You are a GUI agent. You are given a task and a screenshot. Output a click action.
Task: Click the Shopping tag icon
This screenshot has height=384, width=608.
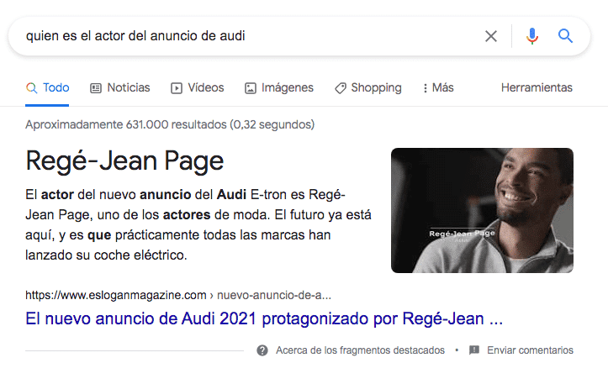tap(340, 88)
